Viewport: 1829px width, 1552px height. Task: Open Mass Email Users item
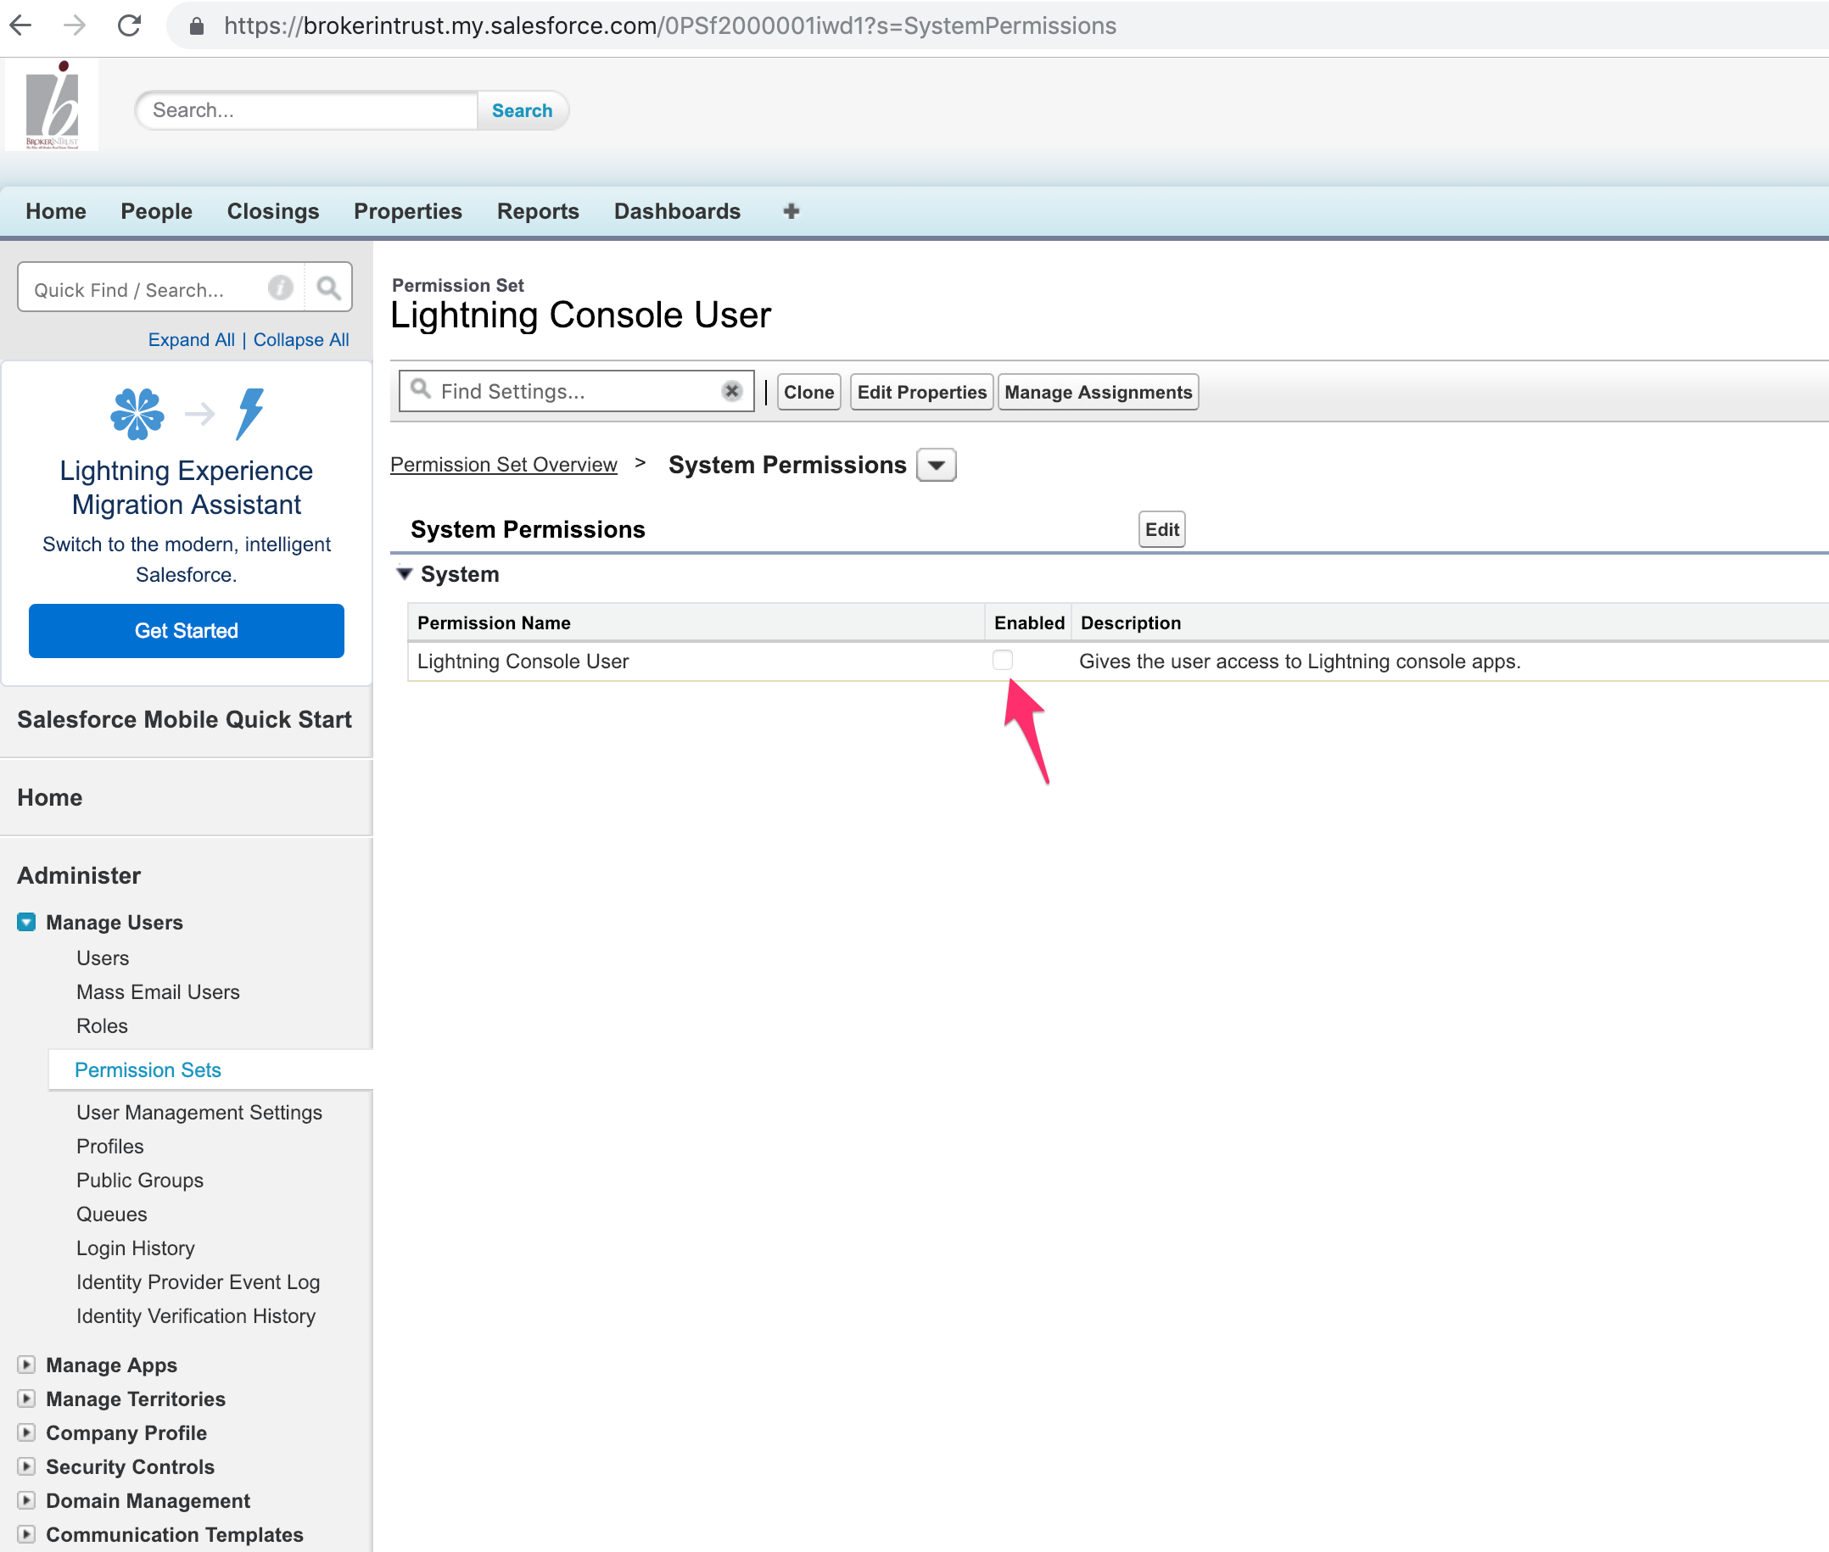158,991
